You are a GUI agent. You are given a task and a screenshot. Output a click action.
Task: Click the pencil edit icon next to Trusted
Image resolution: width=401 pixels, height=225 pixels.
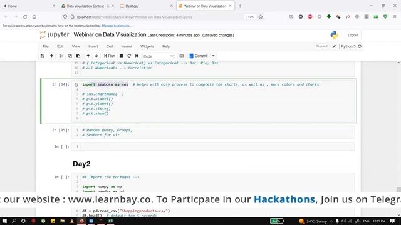(x=334, y=46)
